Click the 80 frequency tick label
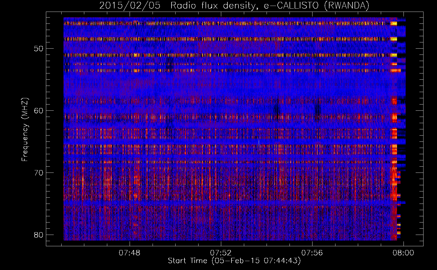437x270 pixels. (39, 235)
